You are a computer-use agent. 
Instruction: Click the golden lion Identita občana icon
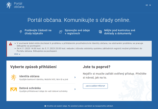coord(14,77)
